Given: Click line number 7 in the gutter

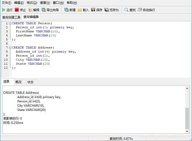Looking at the screenshot, I should (x=7, y=48).
